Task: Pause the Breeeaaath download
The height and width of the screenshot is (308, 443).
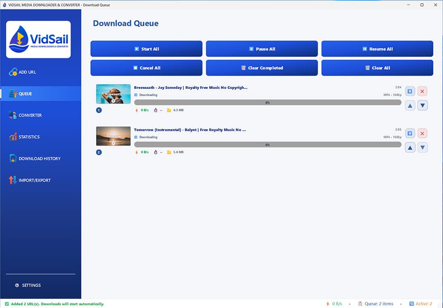Action: point(410,91)
